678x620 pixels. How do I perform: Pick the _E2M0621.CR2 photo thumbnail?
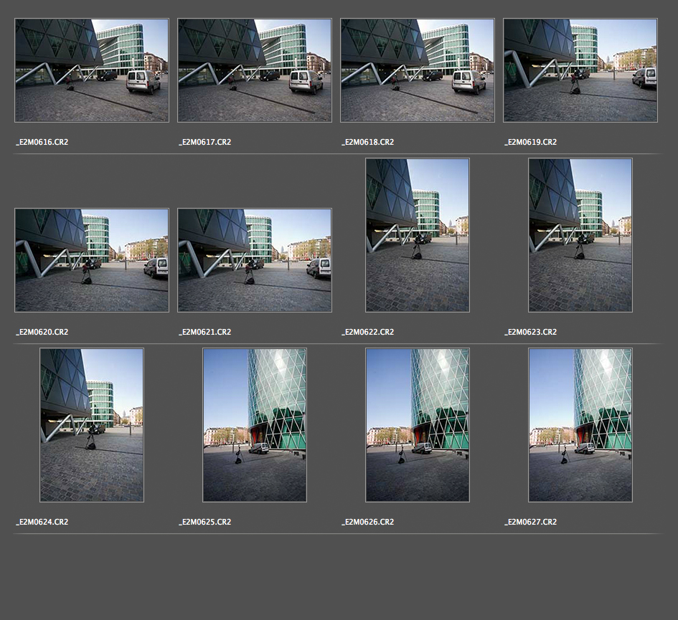255,260
